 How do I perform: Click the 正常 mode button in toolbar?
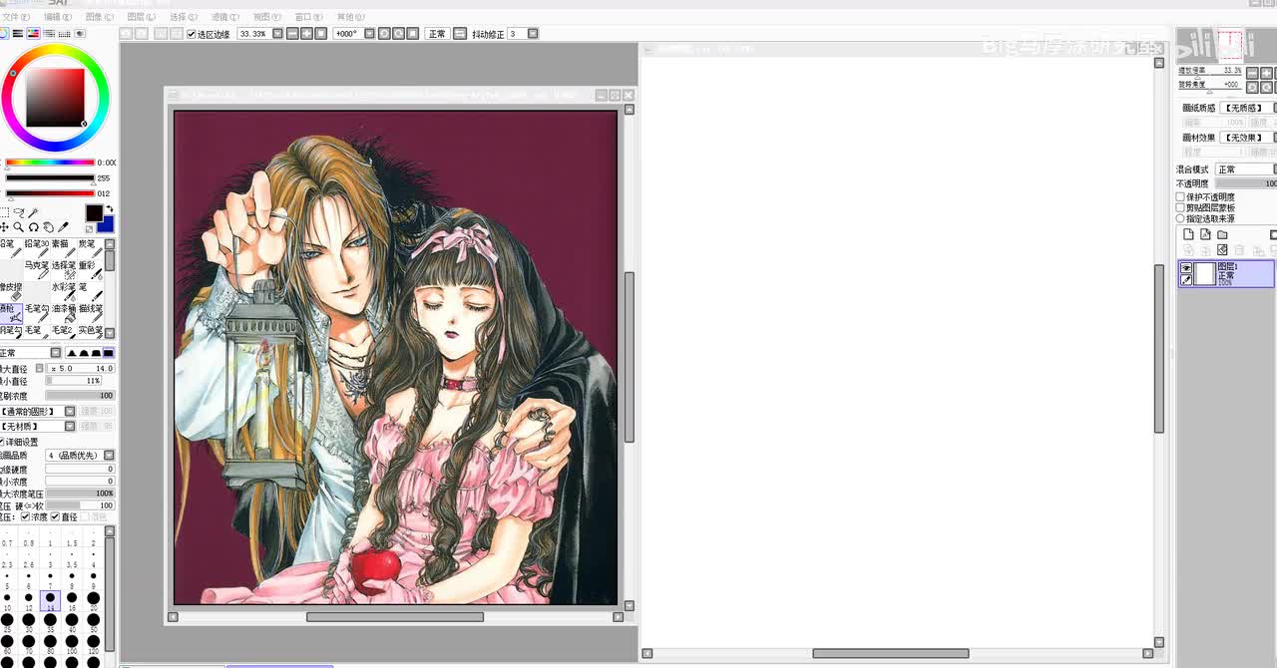click(x=437, y=34)
